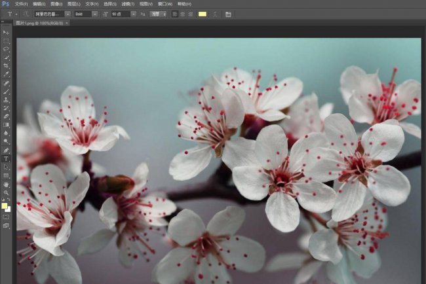This screenshot has width=426, height=284.
Task: Set the background white color swatch
Action: (9, 210)
